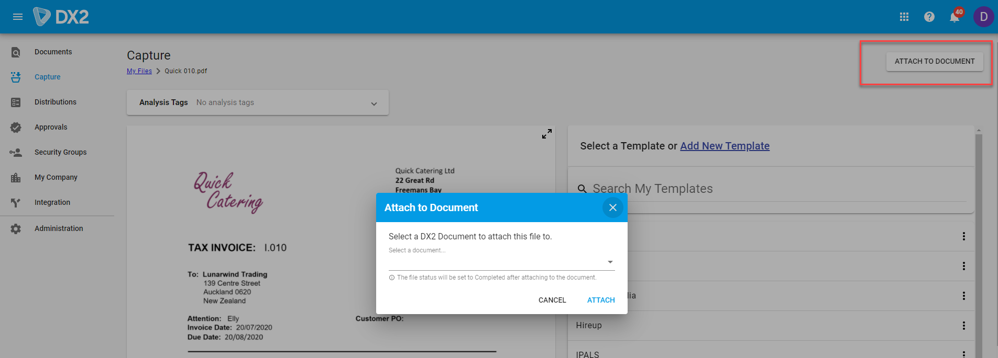Open options menu for IPALS template

[x=963, y=354]
